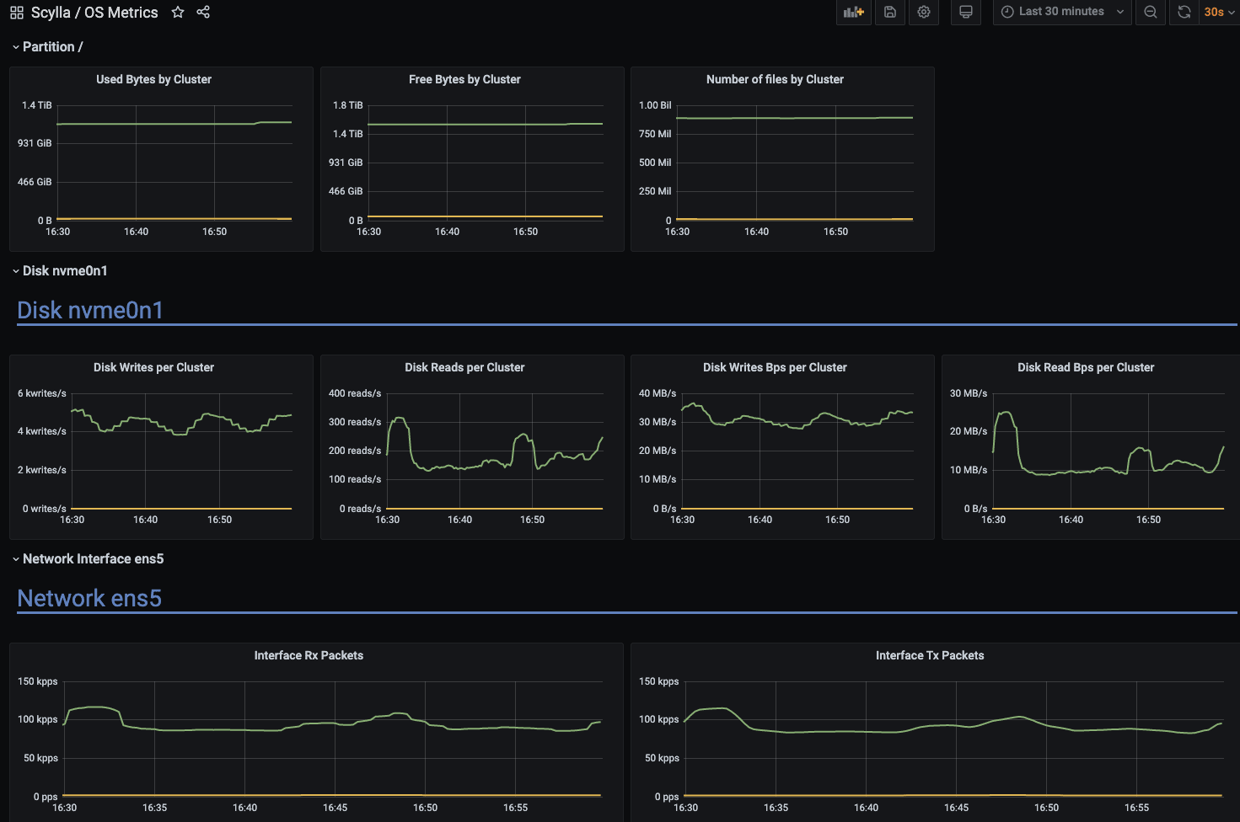Click the Disk Writes Bps per Cluster title

pos(775,367)
